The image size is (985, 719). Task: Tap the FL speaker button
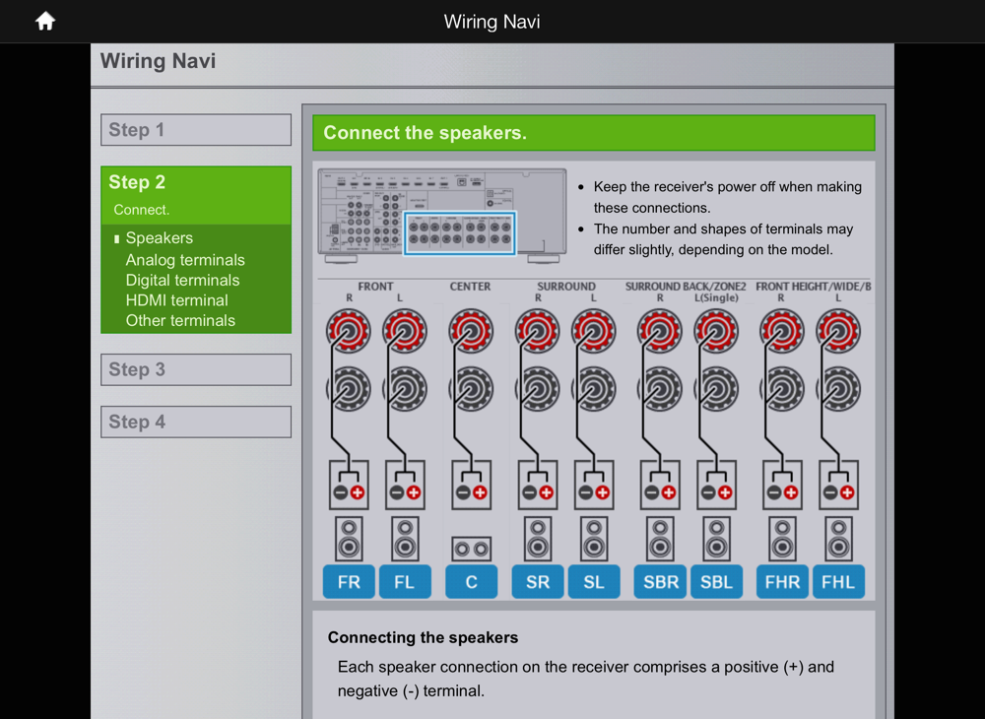point(405,582)
